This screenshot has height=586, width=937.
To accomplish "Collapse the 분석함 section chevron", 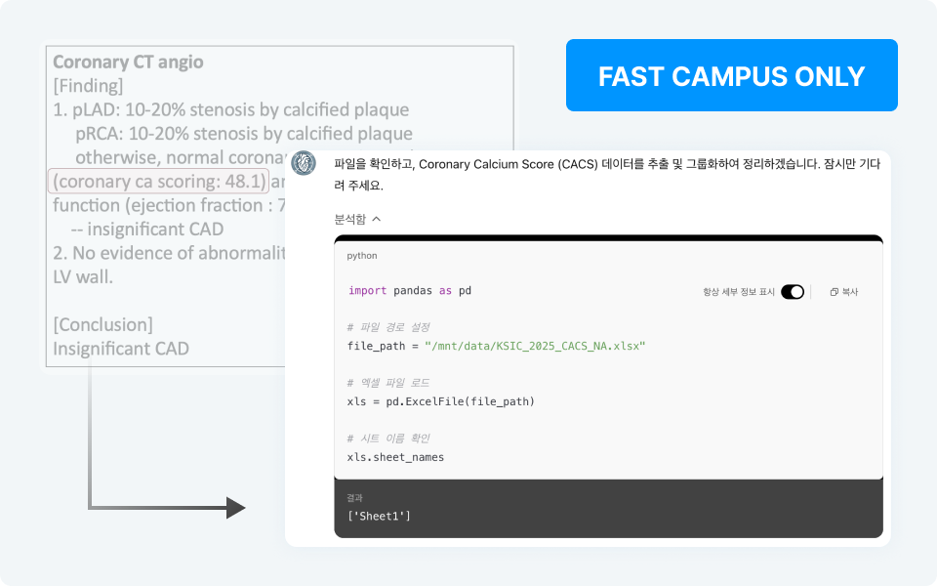I will pos(377,220).
